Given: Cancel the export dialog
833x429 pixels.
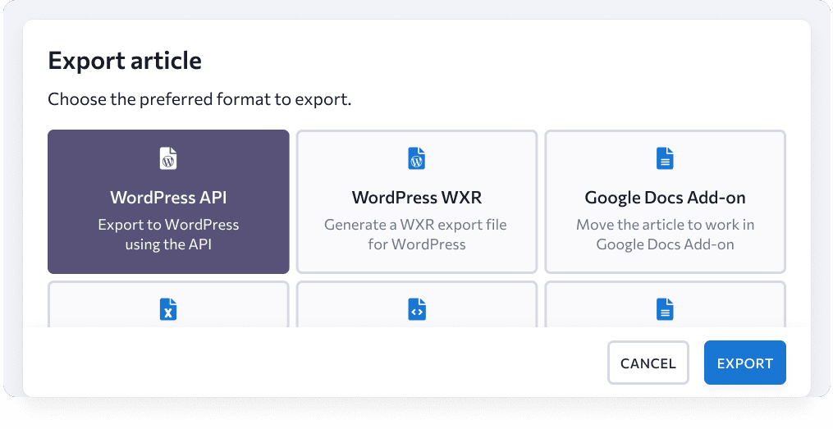Looking at the screenshot, I should click(x=648, y=363).
